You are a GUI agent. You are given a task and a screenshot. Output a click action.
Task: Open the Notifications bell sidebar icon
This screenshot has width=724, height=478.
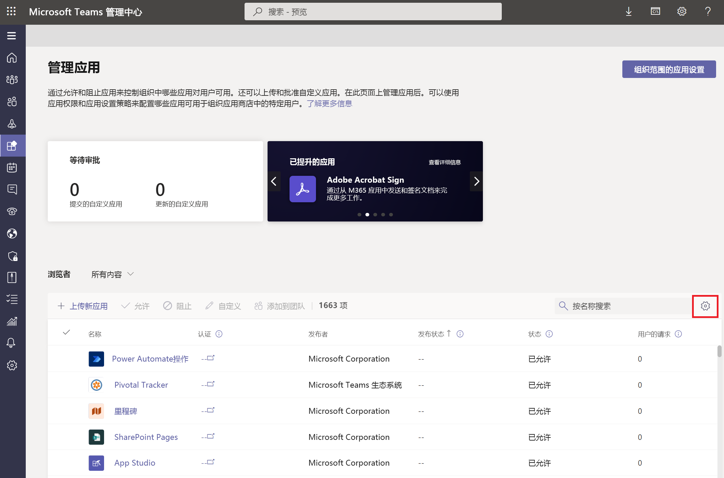point(11,343)
